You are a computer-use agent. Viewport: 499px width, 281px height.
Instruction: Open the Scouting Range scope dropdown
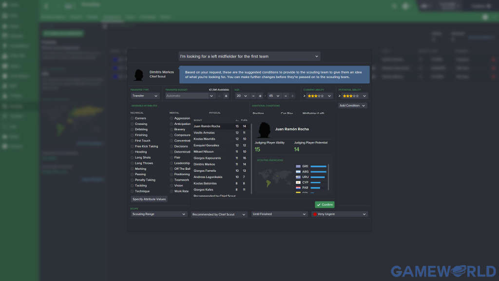[159, 215]
